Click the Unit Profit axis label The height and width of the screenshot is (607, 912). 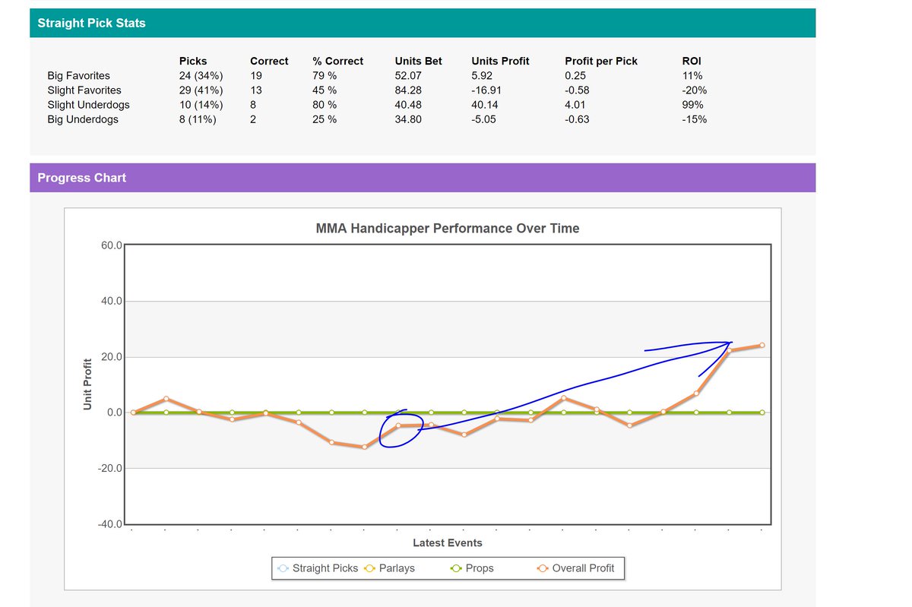pyautogui.click(x=87, y=384)
